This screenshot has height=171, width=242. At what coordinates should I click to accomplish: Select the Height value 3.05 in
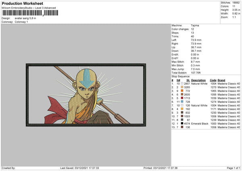click(236, 10)
